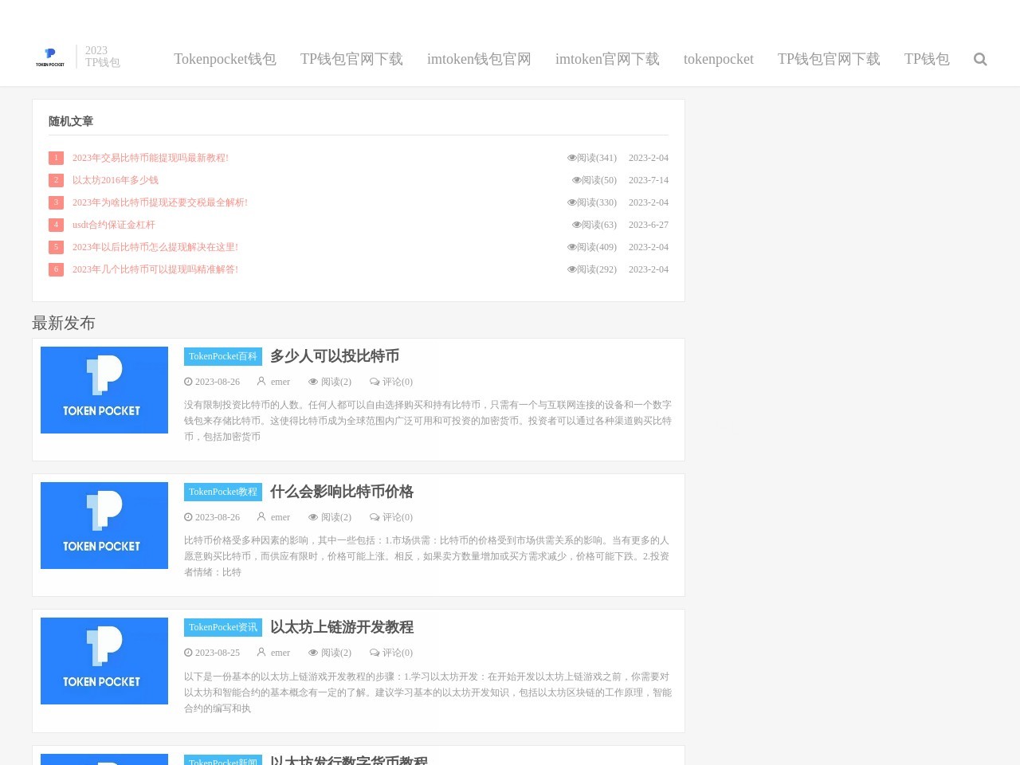Click rank badge number 1

coord(56,158)
